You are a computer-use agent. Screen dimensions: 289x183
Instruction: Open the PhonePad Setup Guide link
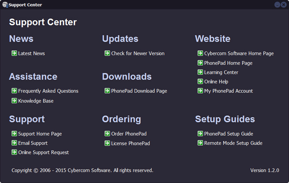tap(228, 134)
